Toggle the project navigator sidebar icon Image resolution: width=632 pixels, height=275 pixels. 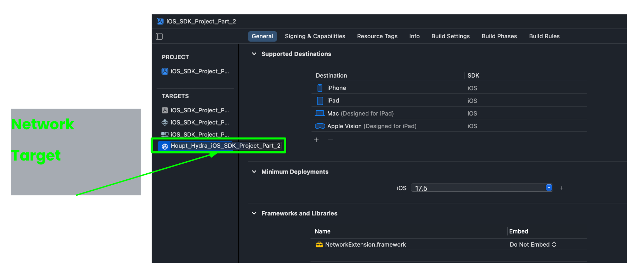[x=159, y=36]
